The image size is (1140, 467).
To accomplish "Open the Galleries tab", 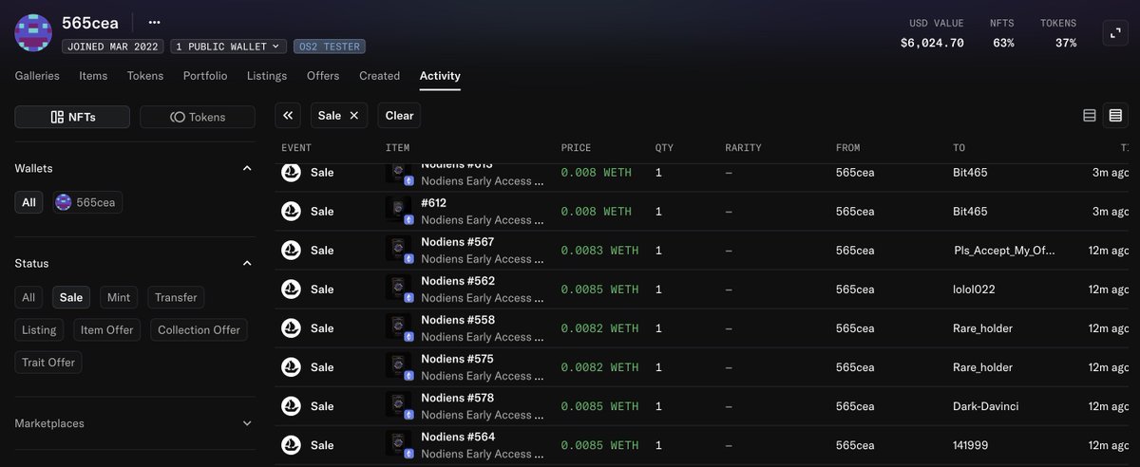I will coord(37,76).
